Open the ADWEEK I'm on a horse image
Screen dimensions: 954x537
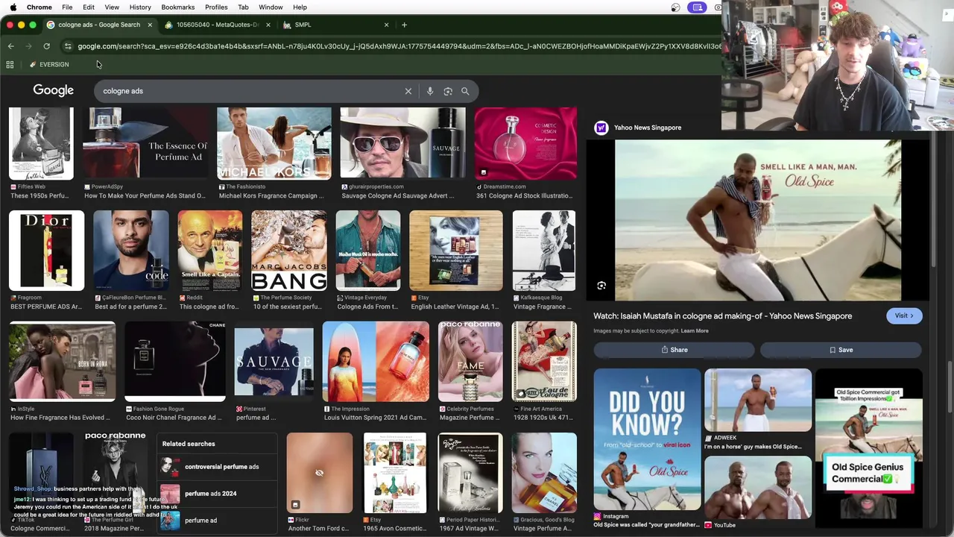(x=758, y=400)
